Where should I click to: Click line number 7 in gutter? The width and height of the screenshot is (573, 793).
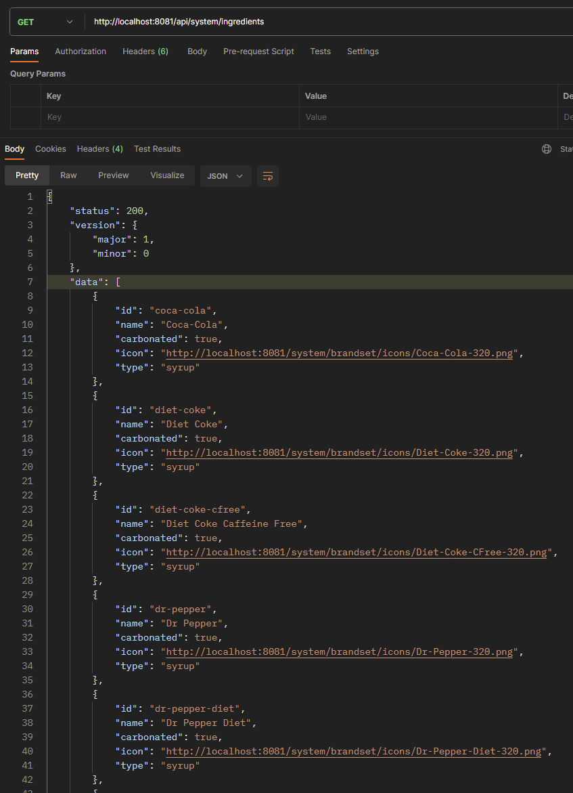pos(30,282)
